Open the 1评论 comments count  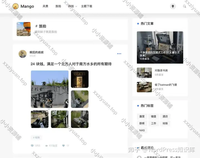[x=37, y=146]
